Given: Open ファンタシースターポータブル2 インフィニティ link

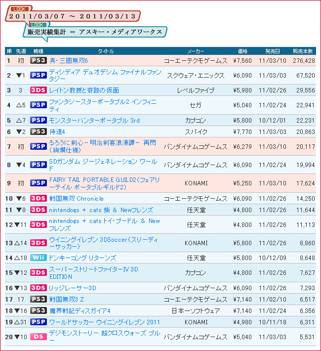Looking at the screenshot, I should pos(102,105).
